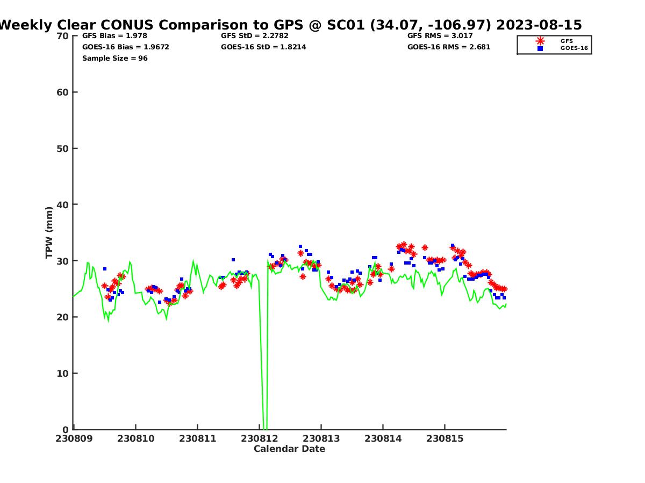Click the blue GOES-16 square legend marker
The height and width of the screenshot is (483, 645).
click(x=540, y=48)
